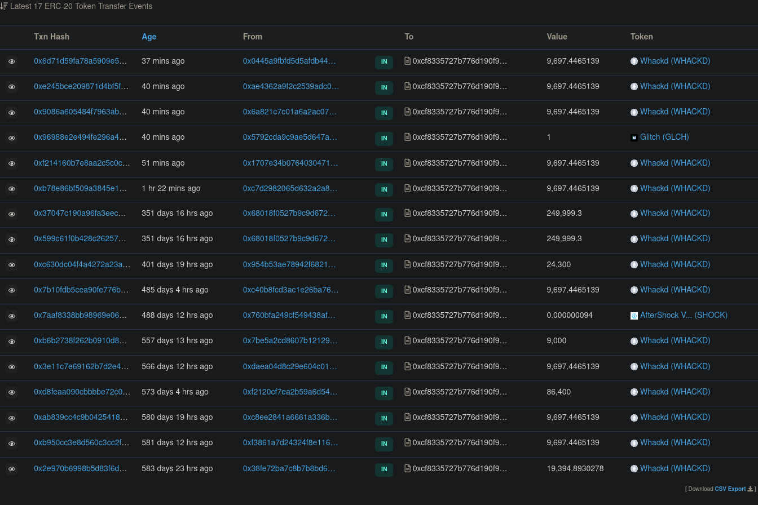The image size is (758, 505).
Task: Click eye icon for txn 0xf214160b7e8aa2c5c0c
Action: (x=11, y=164)
